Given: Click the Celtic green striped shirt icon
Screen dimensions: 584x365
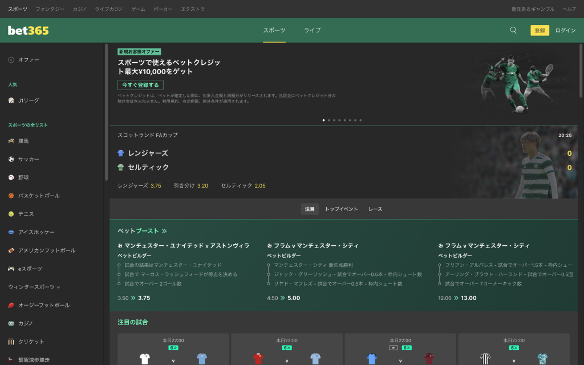Looking at the screenshot, I should 121,167.
